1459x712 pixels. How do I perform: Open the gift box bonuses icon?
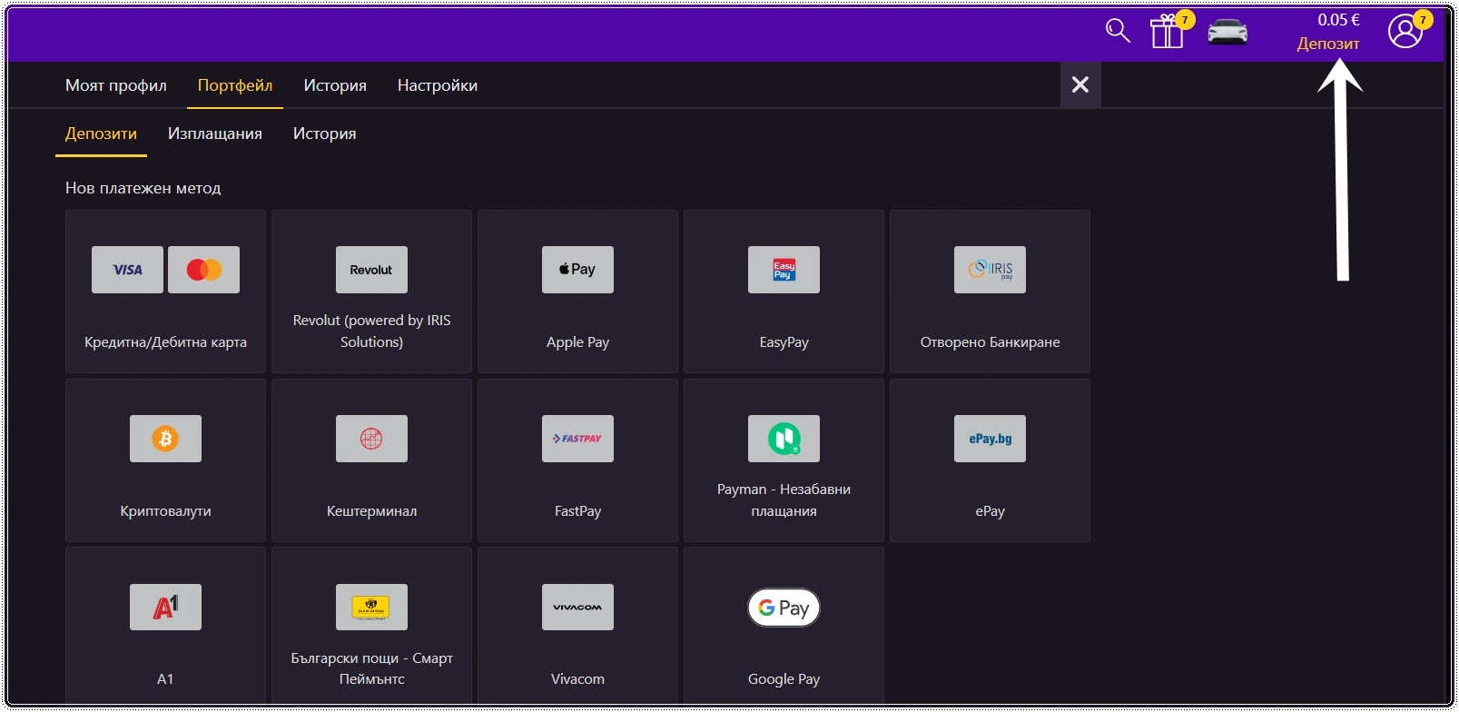click(x=1168, y=31)
